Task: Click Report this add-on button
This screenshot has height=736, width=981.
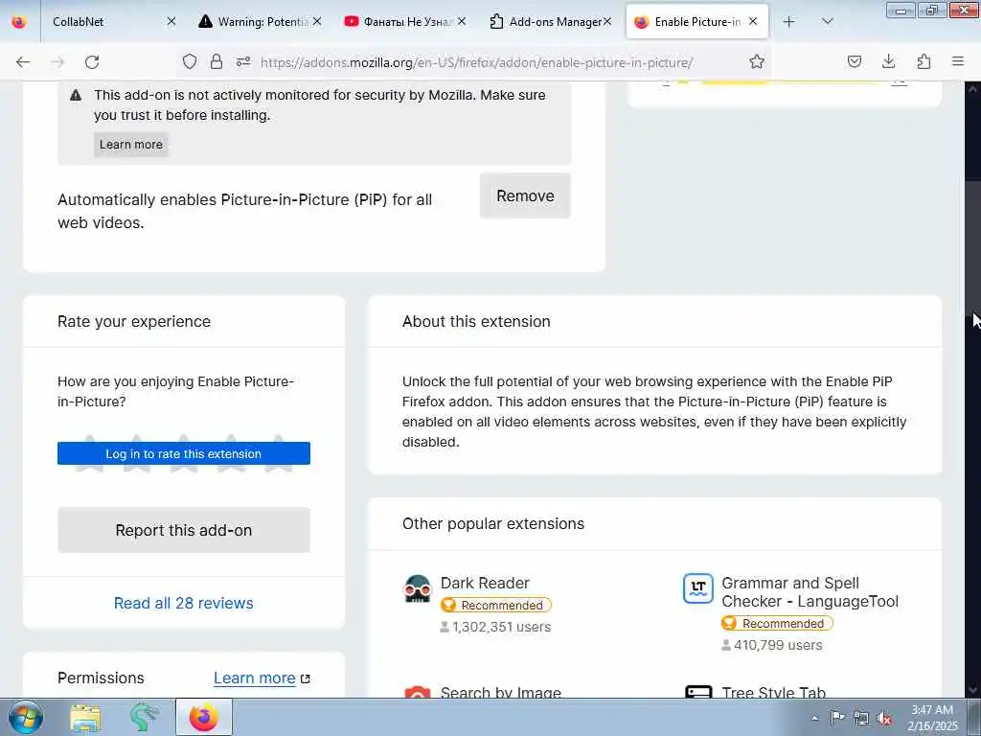Action: point(183,530)
